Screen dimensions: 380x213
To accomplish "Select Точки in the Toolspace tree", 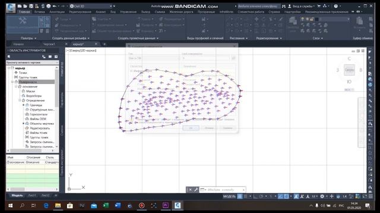I will click(23, 73).
